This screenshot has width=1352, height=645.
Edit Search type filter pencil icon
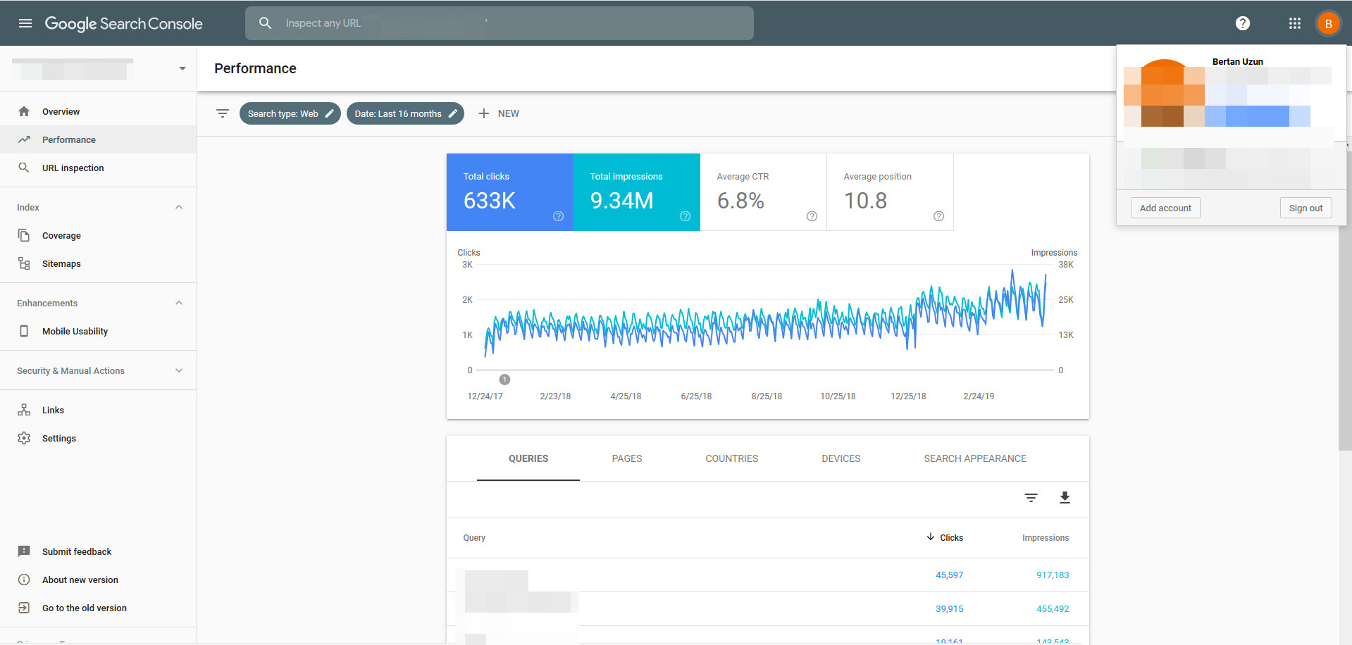(x=329, y=113)
